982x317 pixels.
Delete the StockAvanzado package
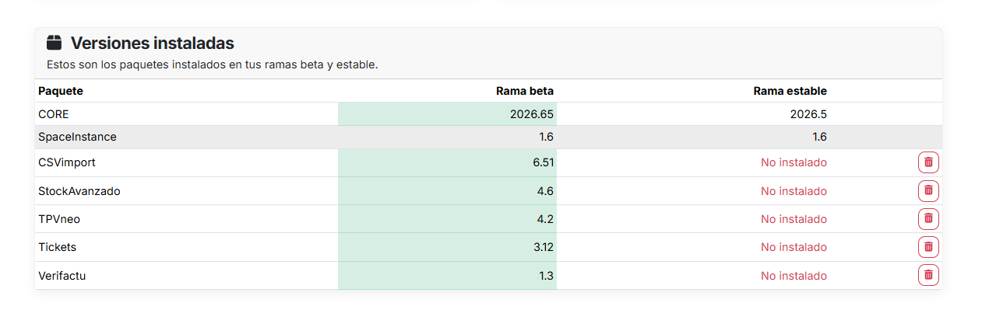point(928,190)
